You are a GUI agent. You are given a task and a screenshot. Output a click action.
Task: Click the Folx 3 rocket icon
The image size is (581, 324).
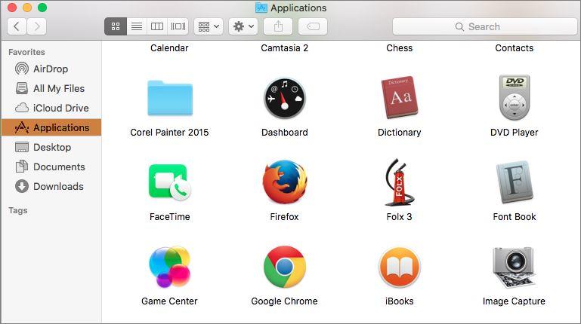400,182
